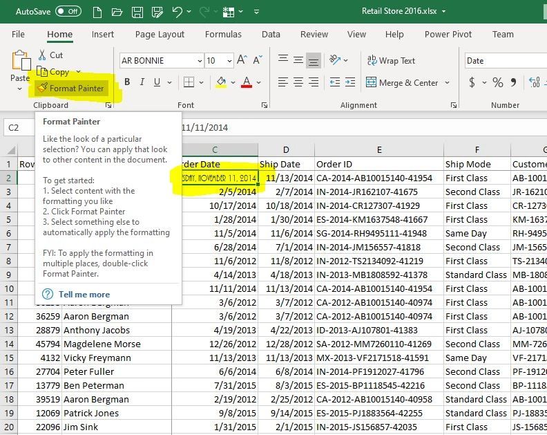The image size is (547, 435).
Task: Click the Copy button
Action: click(54, 72)
